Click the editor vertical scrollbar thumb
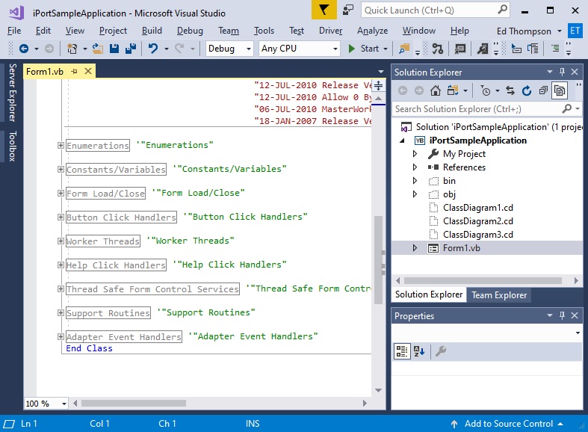Image resolution: width=588 pixels, height=432 pixels. tap(378, 259)
